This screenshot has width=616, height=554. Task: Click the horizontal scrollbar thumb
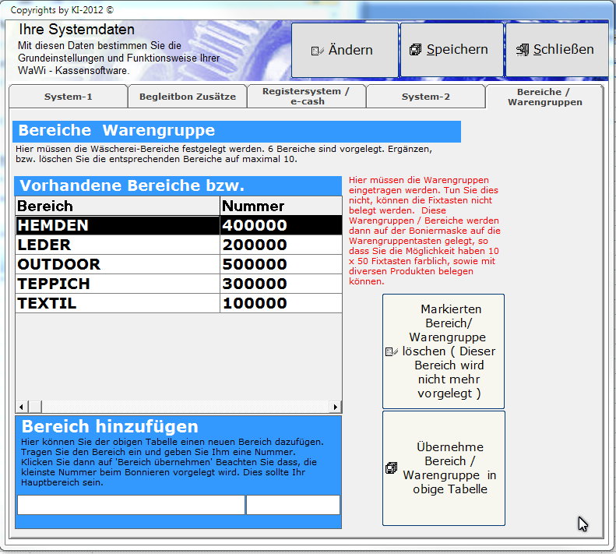[x=35, y=407]
